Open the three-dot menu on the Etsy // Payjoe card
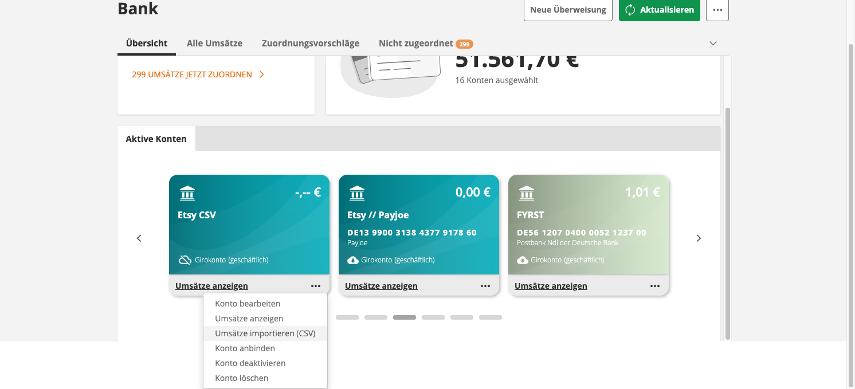Viewport: 855px width, 389px height. click(x=485, y=286)
